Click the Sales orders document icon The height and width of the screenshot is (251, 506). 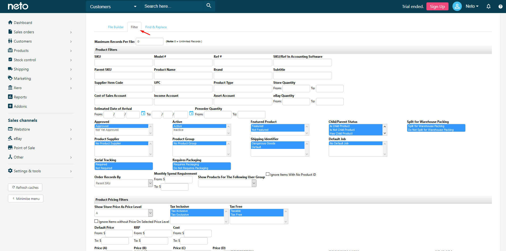tap(10, 32)
